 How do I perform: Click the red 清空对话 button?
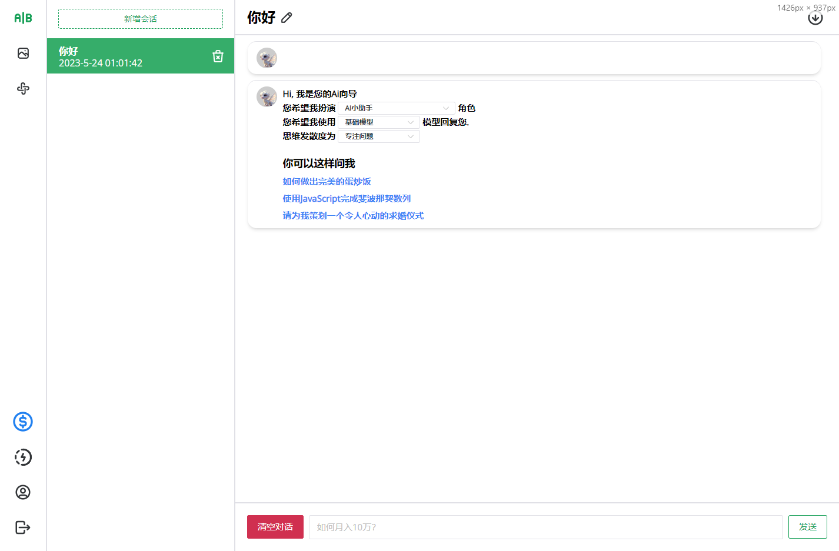[275, 527]
